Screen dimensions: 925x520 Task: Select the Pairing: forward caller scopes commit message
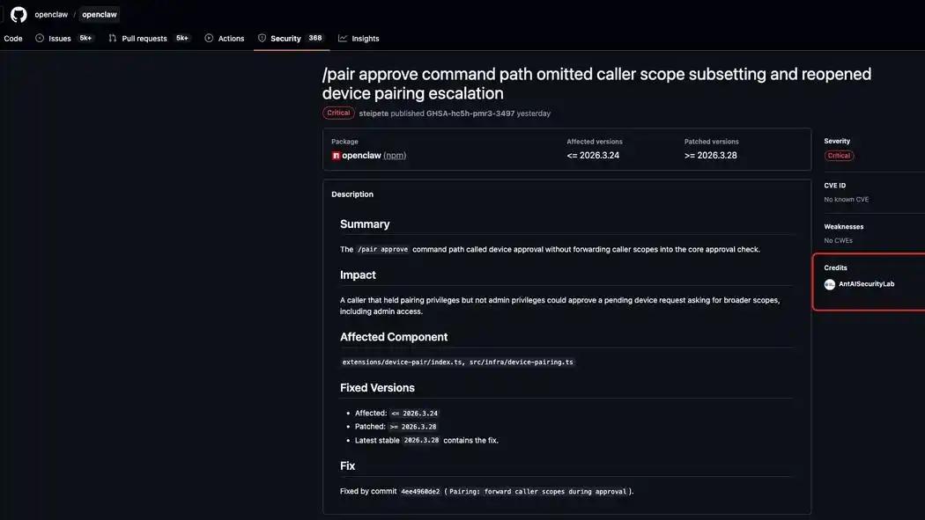(537, 492)
